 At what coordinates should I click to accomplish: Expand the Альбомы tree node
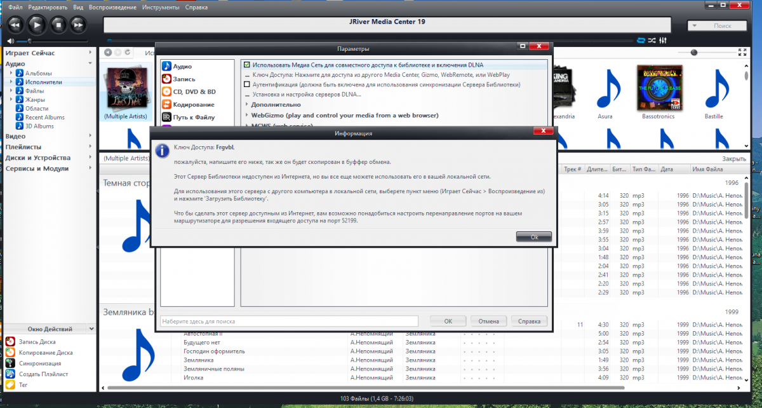point(11,73)
